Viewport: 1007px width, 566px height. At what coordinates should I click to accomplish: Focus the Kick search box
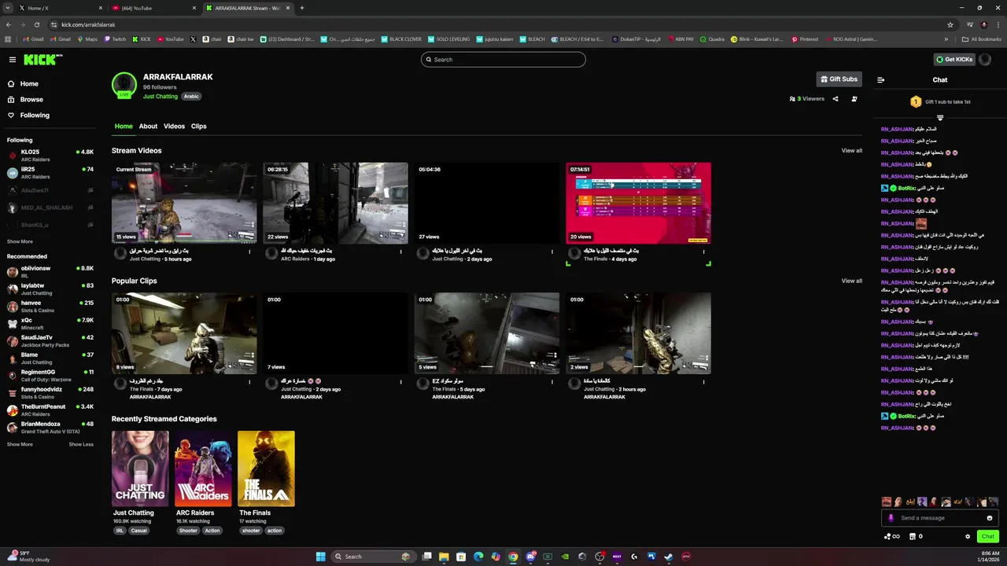503,60
